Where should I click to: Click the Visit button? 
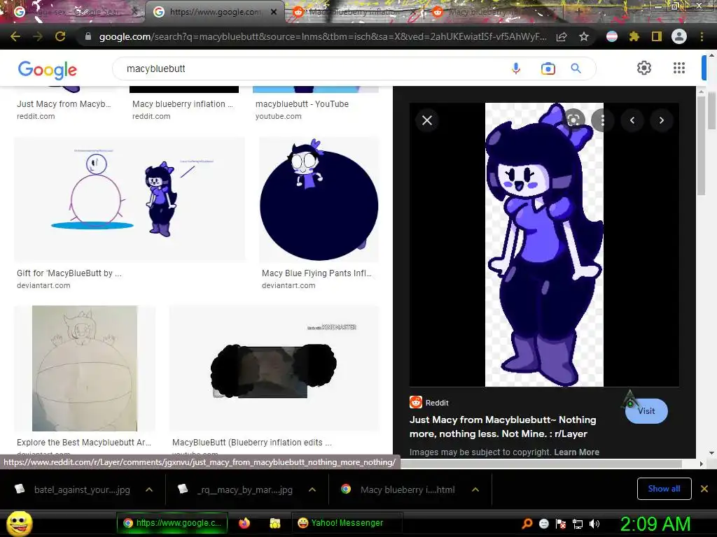(646, 411)
